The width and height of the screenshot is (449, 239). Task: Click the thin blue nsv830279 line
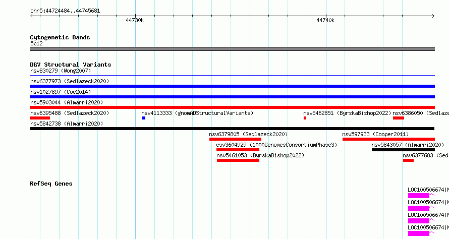232,76
